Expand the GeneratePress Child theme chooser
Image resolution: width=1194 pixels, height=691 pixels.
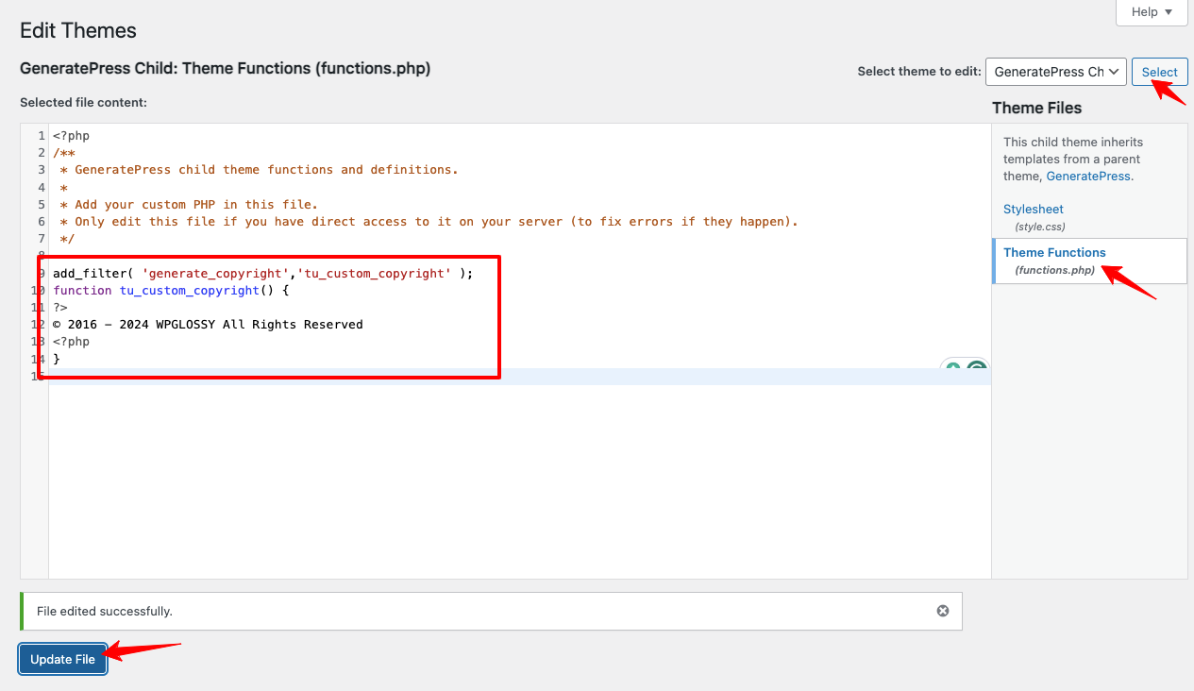click(1055, 71)
